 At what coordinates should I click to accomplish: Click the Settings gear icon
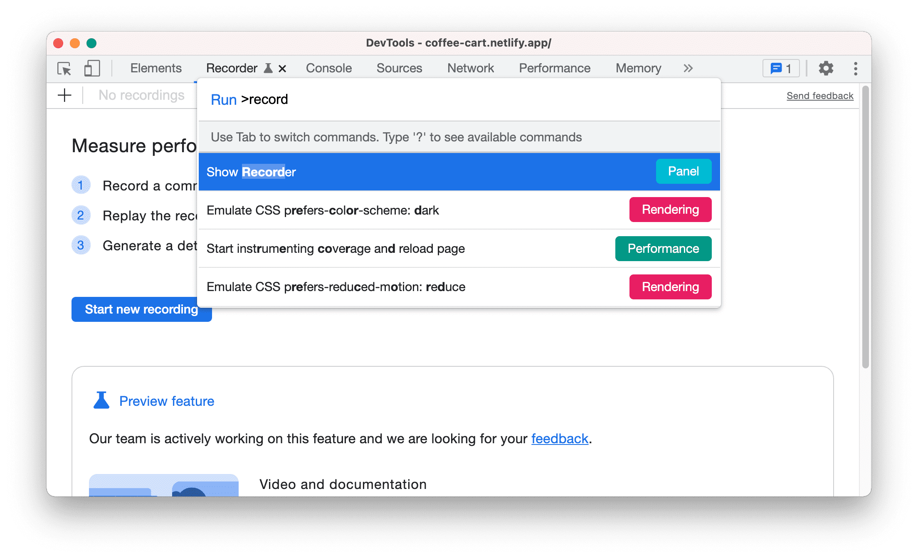click(x=826, y=67)
